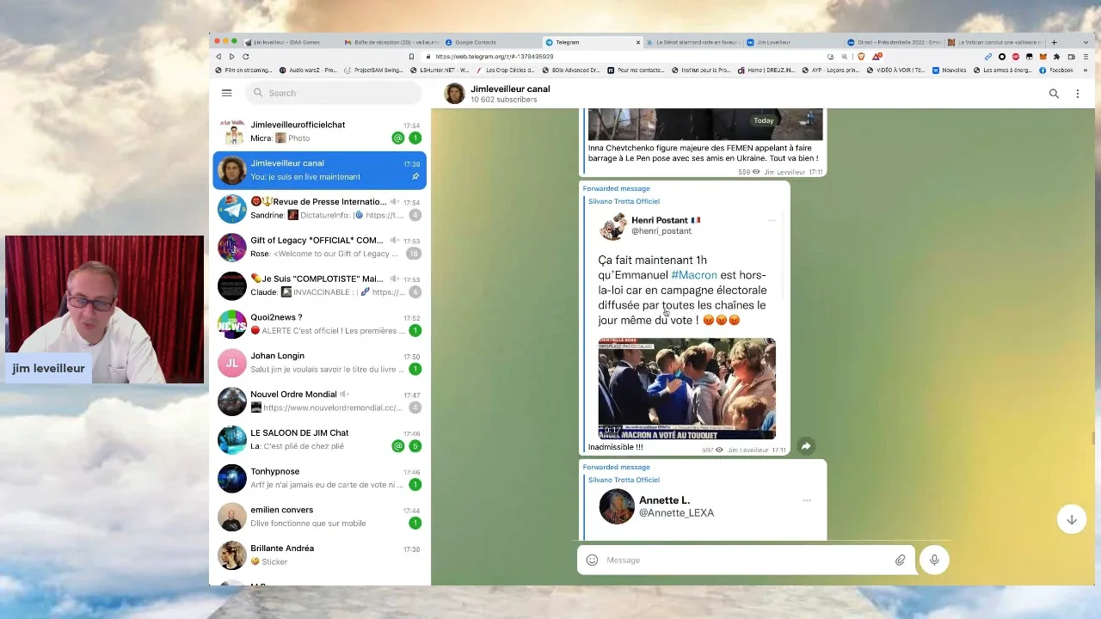This screenshot has width=1101, height=619.
Task: Switch to the Boîte de réception tab
Action: point(391,42)
